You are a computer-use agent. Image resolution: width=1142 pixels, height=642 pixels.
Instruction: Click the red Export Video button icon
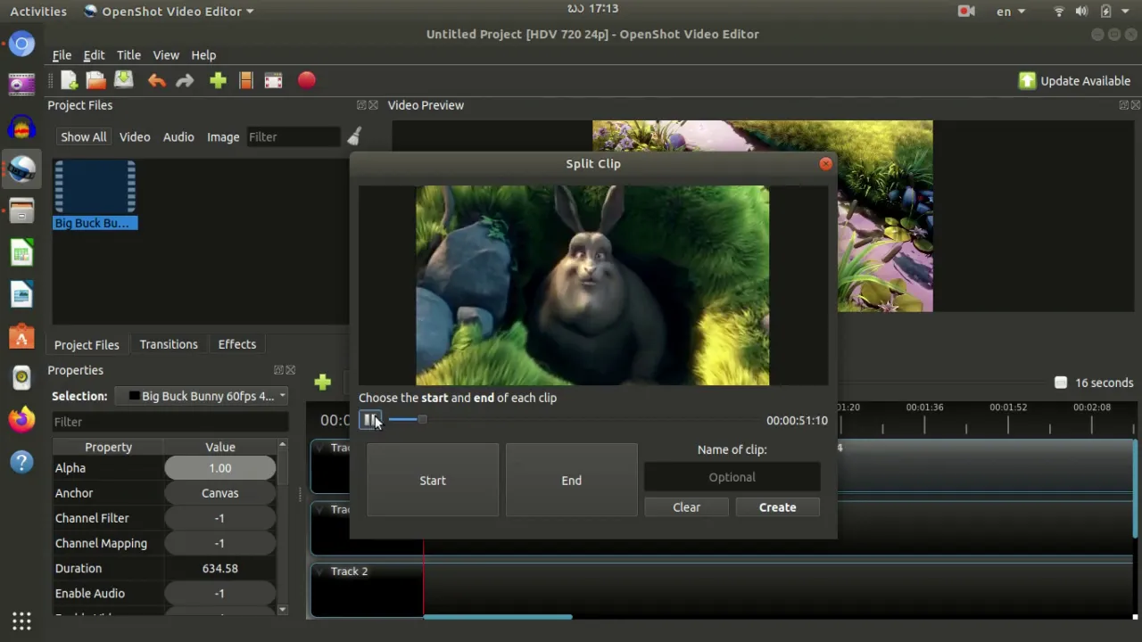(x=306, y=81)
